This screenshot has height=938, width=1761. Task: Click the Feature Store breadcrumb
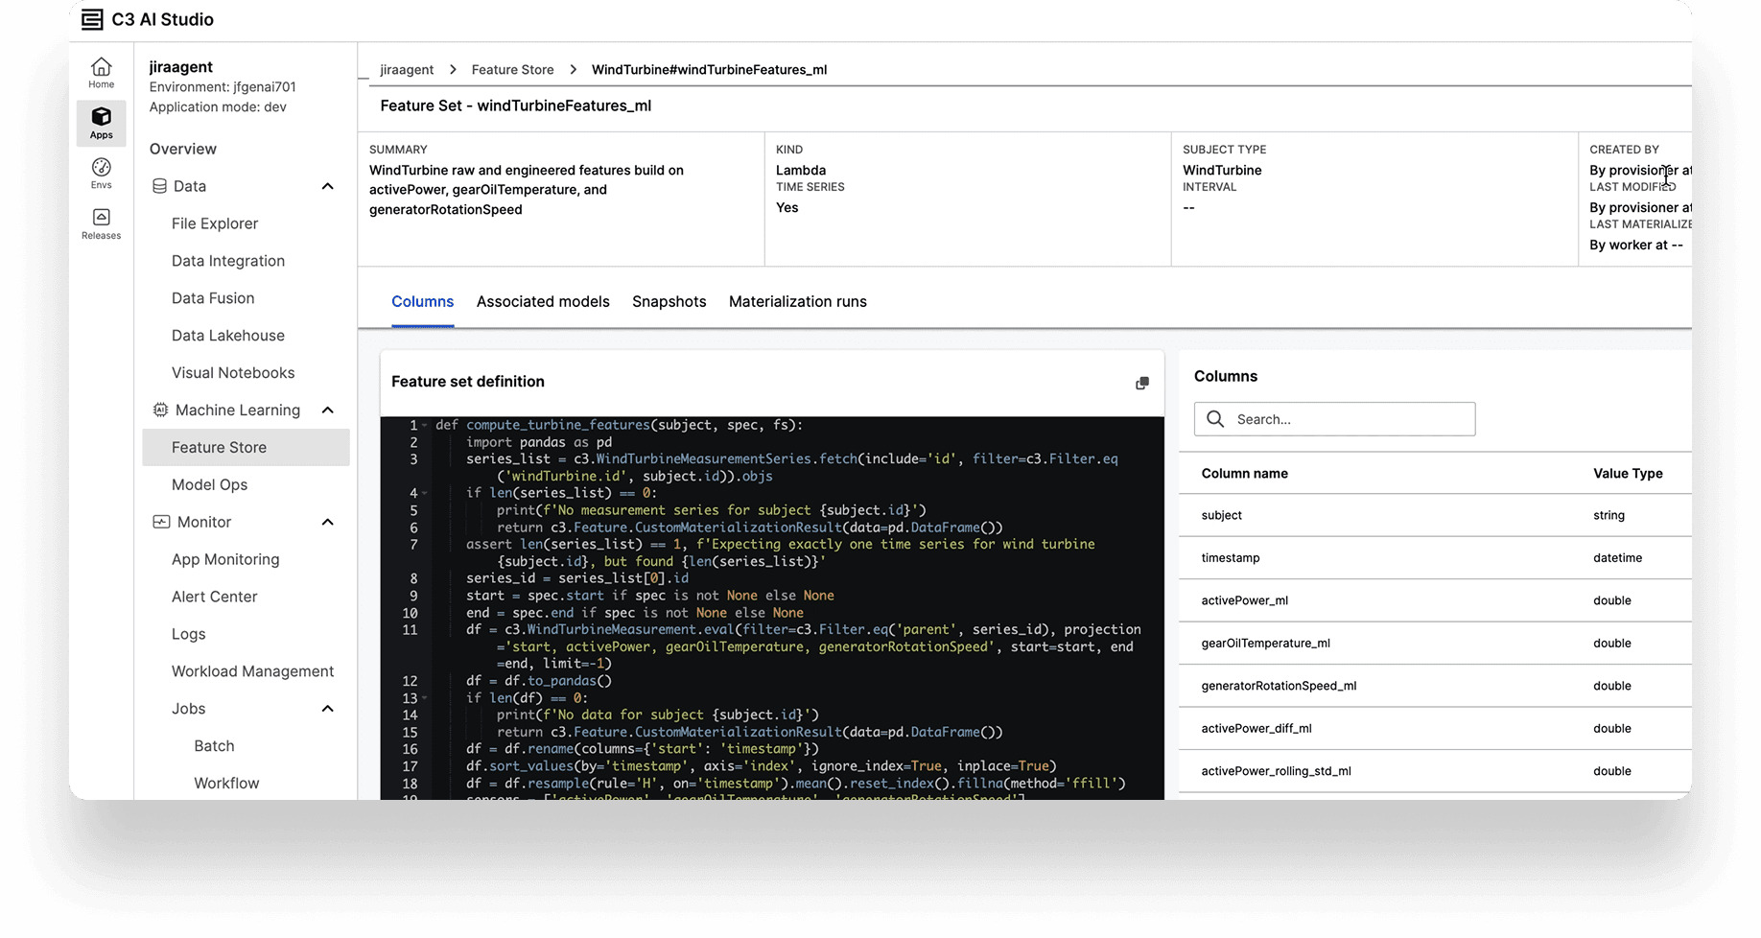[512, 69]
